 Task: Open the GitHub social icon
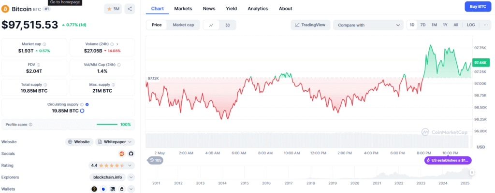[131, 153]
